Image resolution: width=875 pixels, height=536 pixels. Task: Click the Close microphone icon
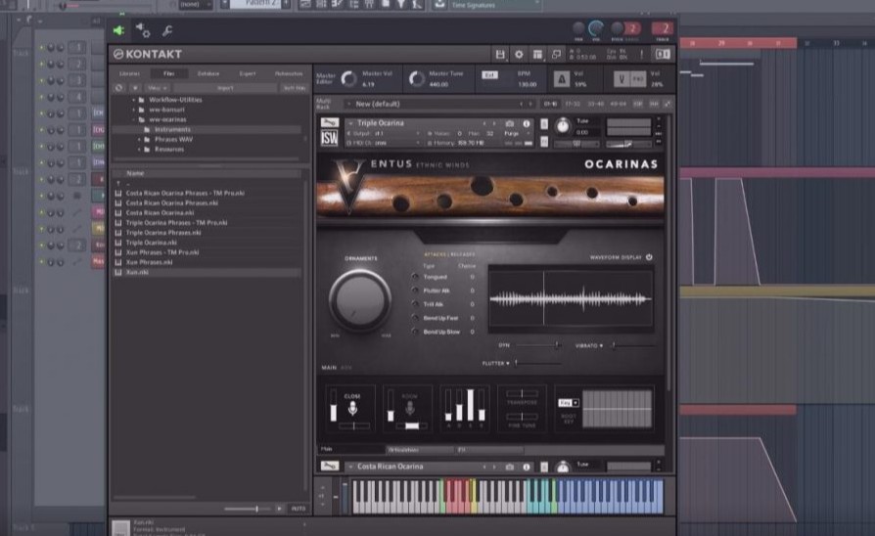click(352, 409)
